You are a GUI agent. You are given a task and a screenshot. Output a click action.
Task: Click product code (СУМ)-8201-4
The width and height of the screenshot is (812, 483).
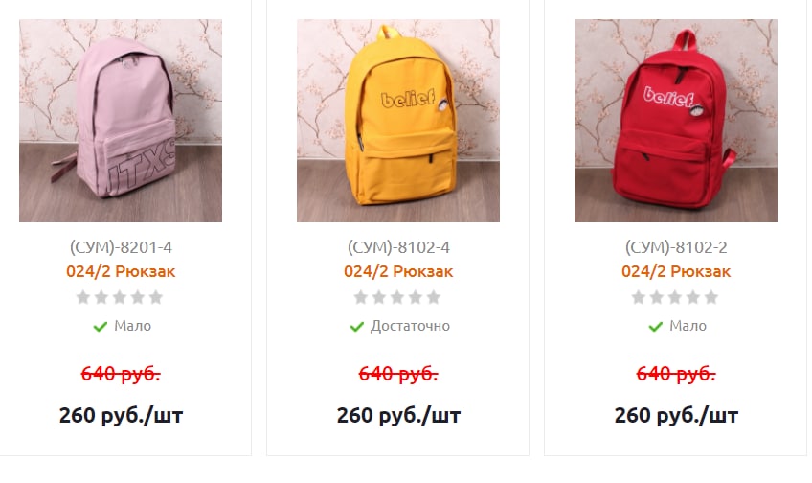tap(121, 247)
